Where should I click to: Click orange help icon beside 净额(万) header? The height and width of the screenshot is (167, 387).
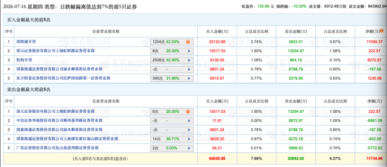382,31
